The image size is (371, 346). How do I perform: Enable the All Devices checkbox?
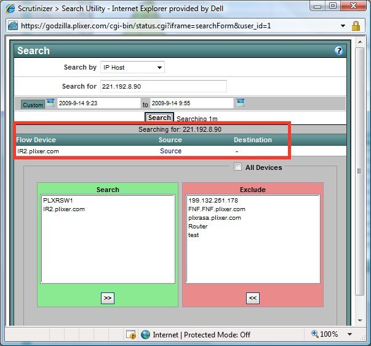(237, 167)
